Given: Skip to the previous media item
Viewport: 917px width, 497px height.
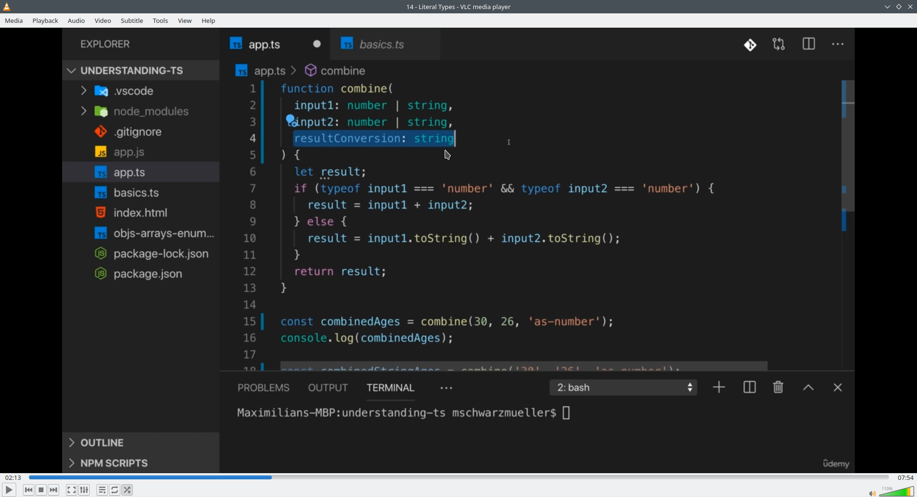Looking at the screenshot, I should point(29,490).
